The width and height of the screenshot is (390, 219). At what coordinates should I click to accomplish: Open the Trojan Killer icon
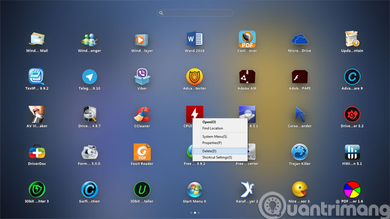pos(299,152)
